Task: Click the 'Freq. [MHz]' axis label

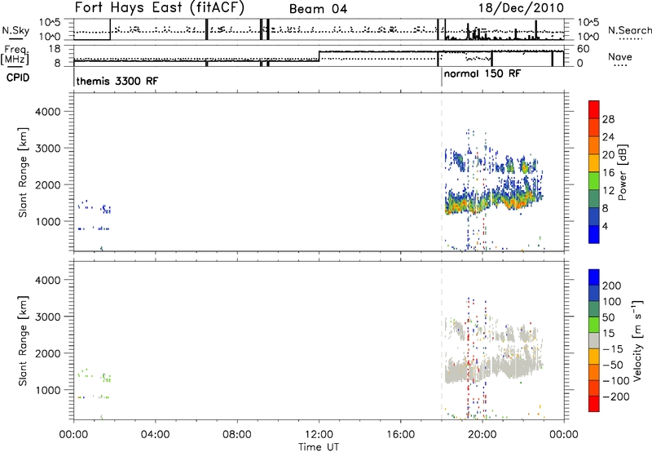Action: click(15, 55)
